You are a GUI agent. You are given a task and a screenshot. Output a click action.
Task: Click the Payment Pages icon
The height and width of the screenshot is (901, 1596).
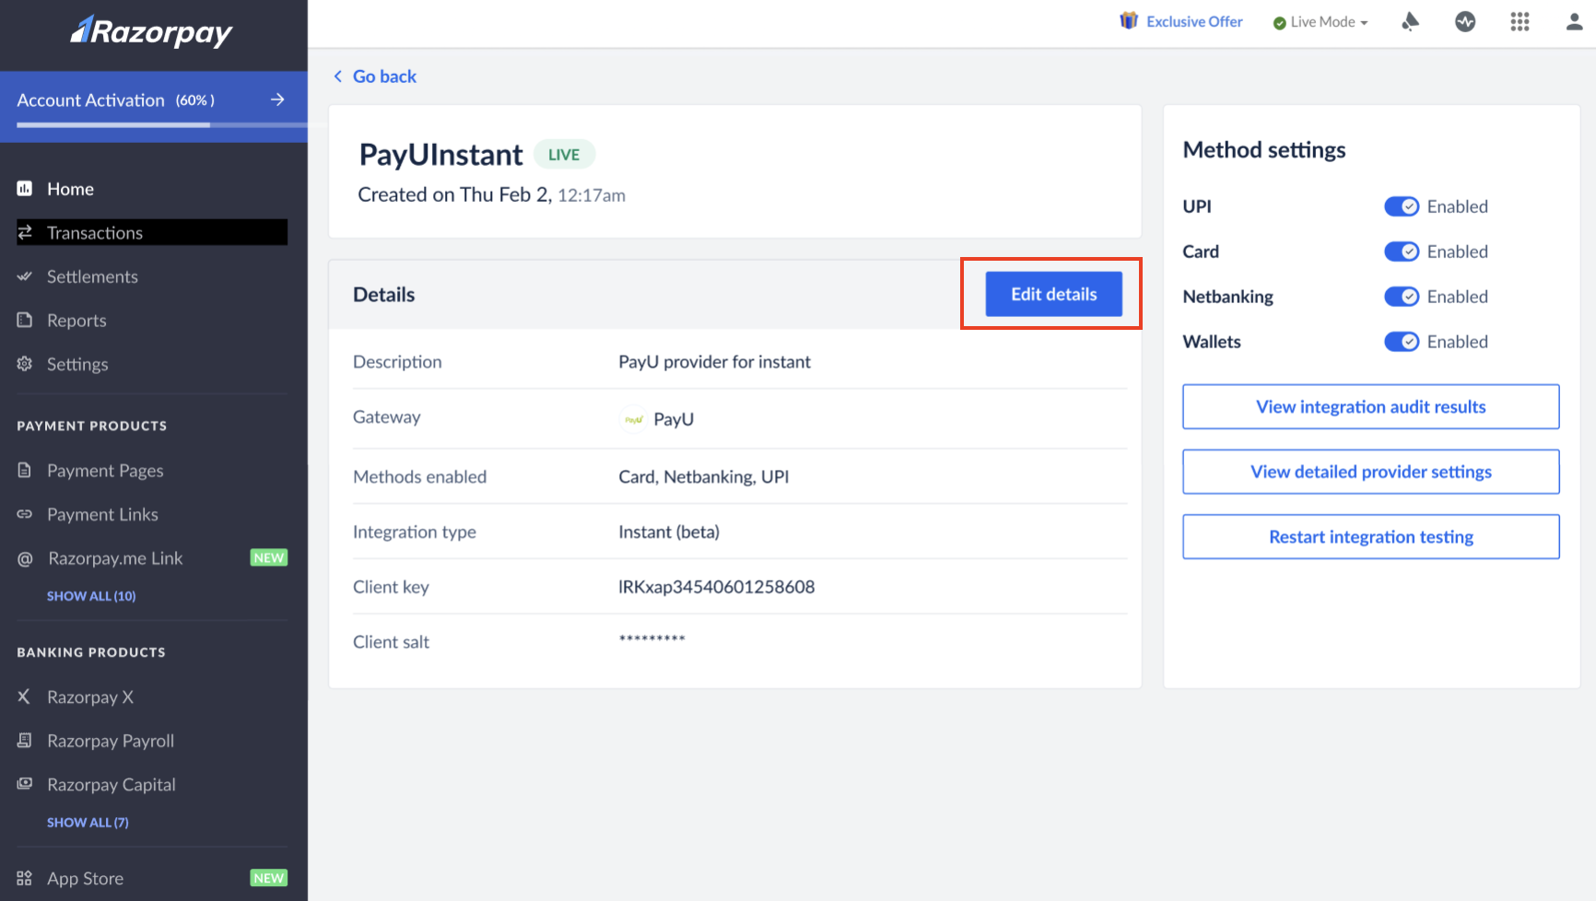point(25,470)
